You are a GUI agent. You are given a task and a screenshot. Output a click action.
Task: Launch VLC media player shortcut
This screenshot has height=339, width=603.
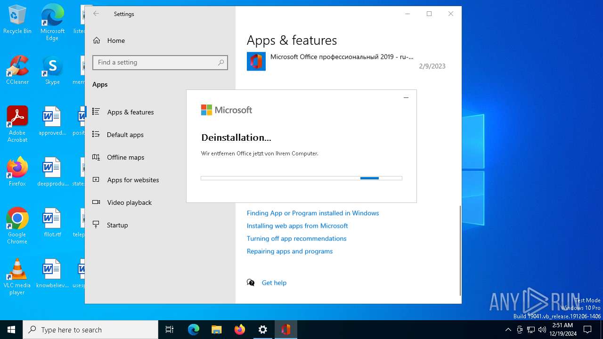point(17,277)
